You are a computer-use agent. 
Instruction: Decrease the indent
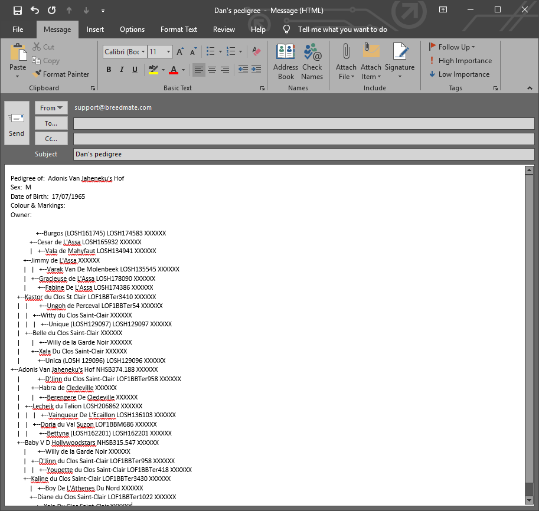[243, 70]
